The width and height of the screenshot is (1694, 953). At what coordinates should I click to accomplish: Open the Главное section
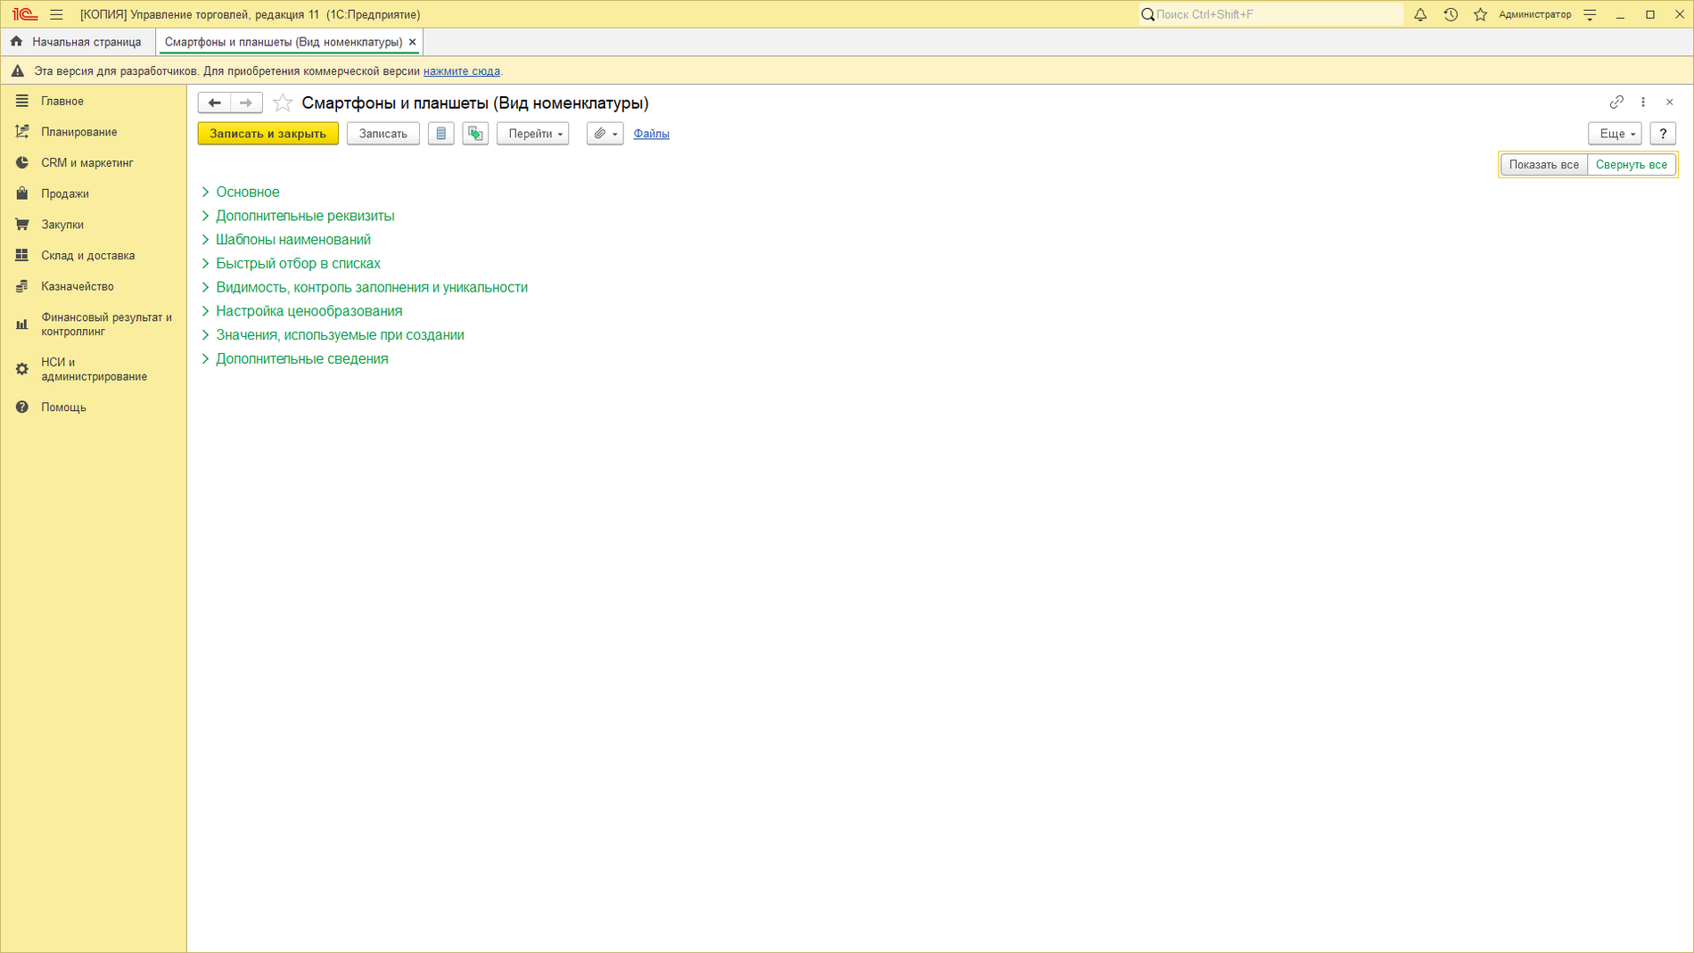tap(93, 101)
